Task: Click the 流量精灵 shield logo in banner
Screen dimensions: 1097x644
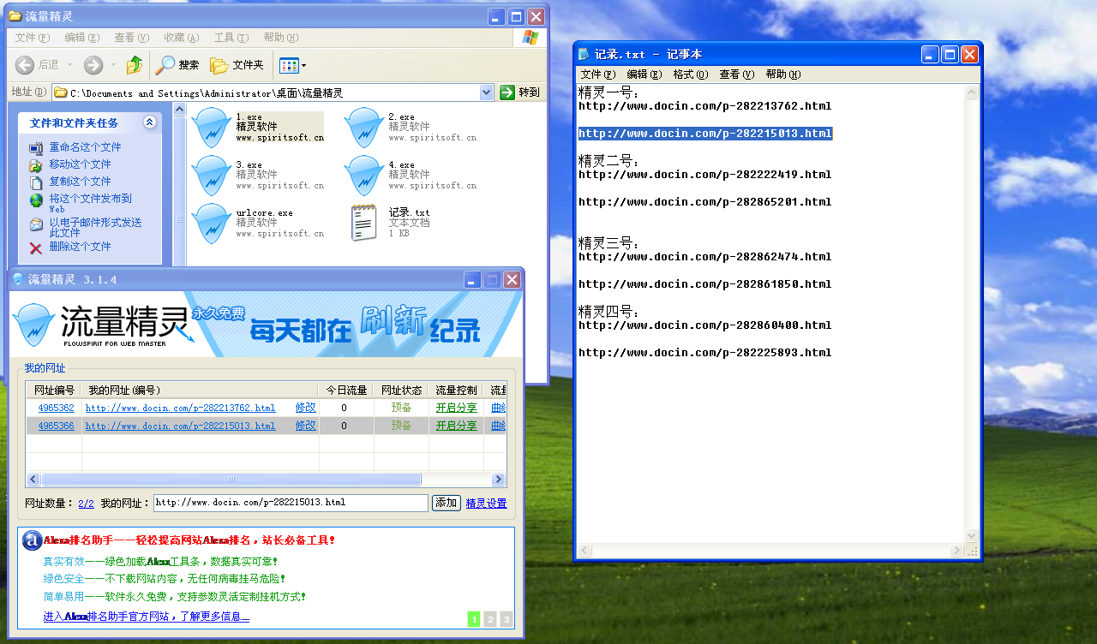Action: [34, 325]
